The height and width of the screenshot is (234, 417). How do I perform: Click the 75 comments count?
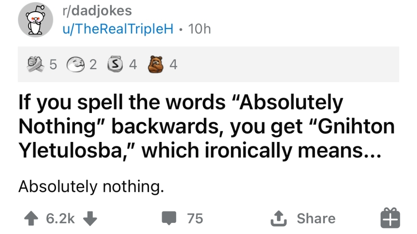(x=195, y=219)
